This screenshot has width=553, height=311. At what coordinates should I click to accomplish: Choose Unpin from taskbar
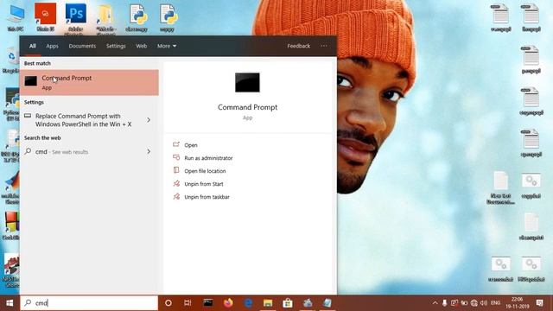coord(207,197)
